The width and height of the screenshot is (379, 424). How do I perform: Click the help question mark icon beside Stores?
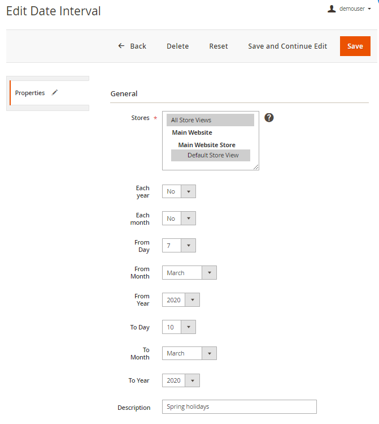pos(269,118)
